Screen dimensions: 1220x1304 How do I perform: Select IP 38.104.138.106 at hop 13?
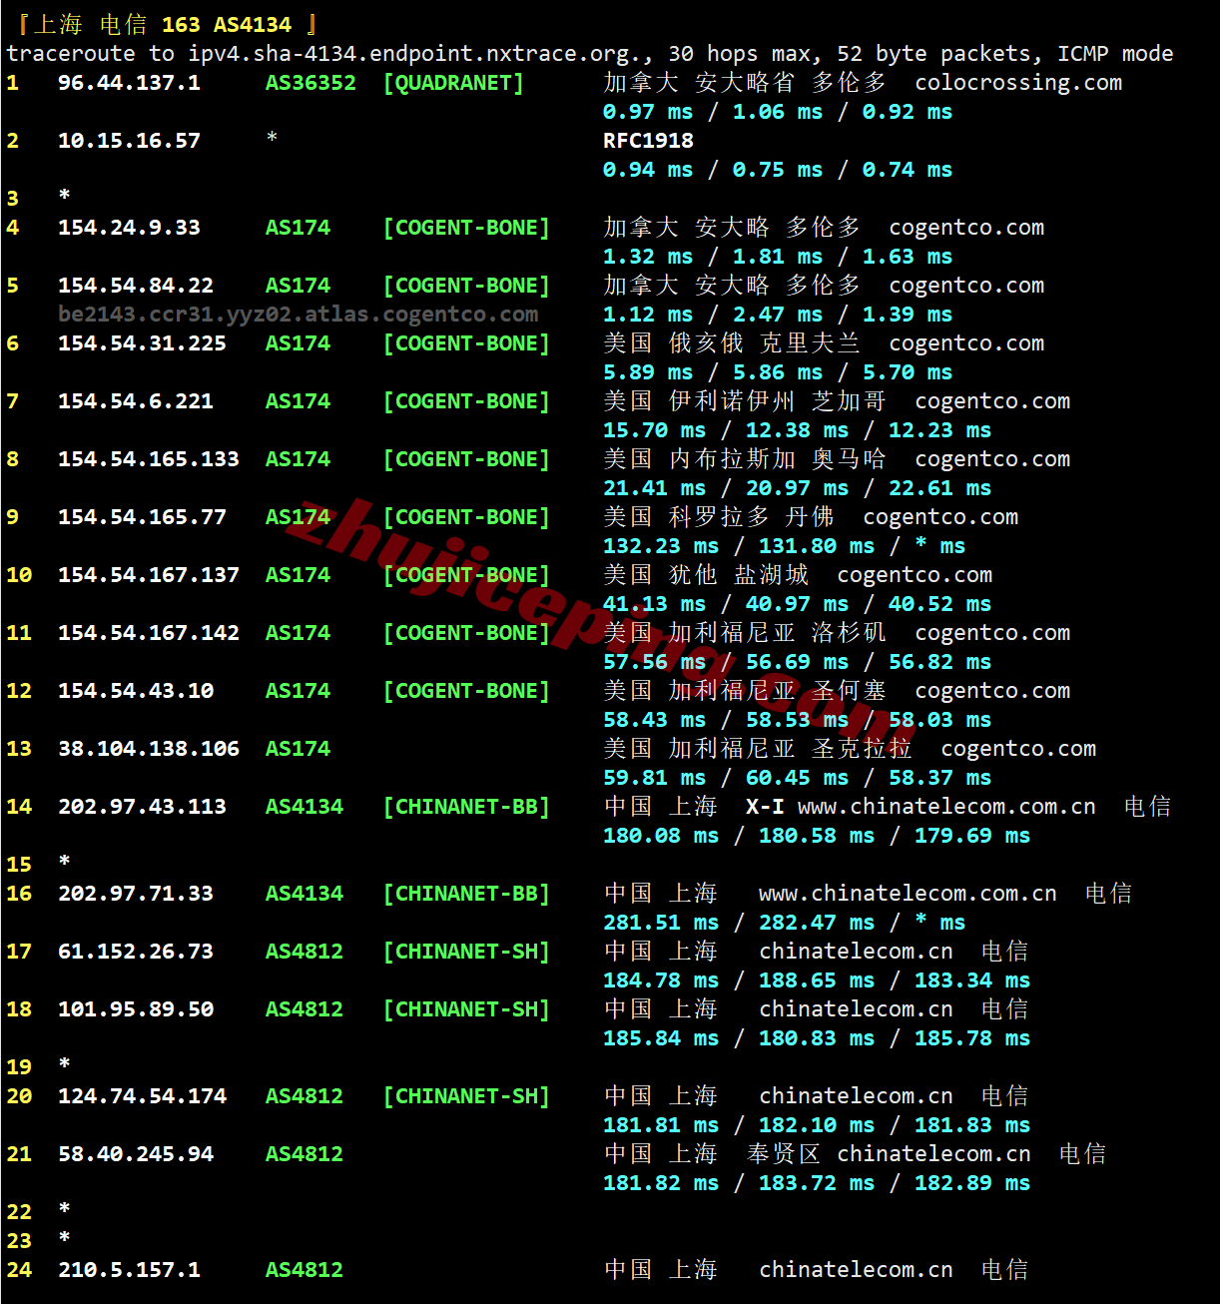(149, 749)
